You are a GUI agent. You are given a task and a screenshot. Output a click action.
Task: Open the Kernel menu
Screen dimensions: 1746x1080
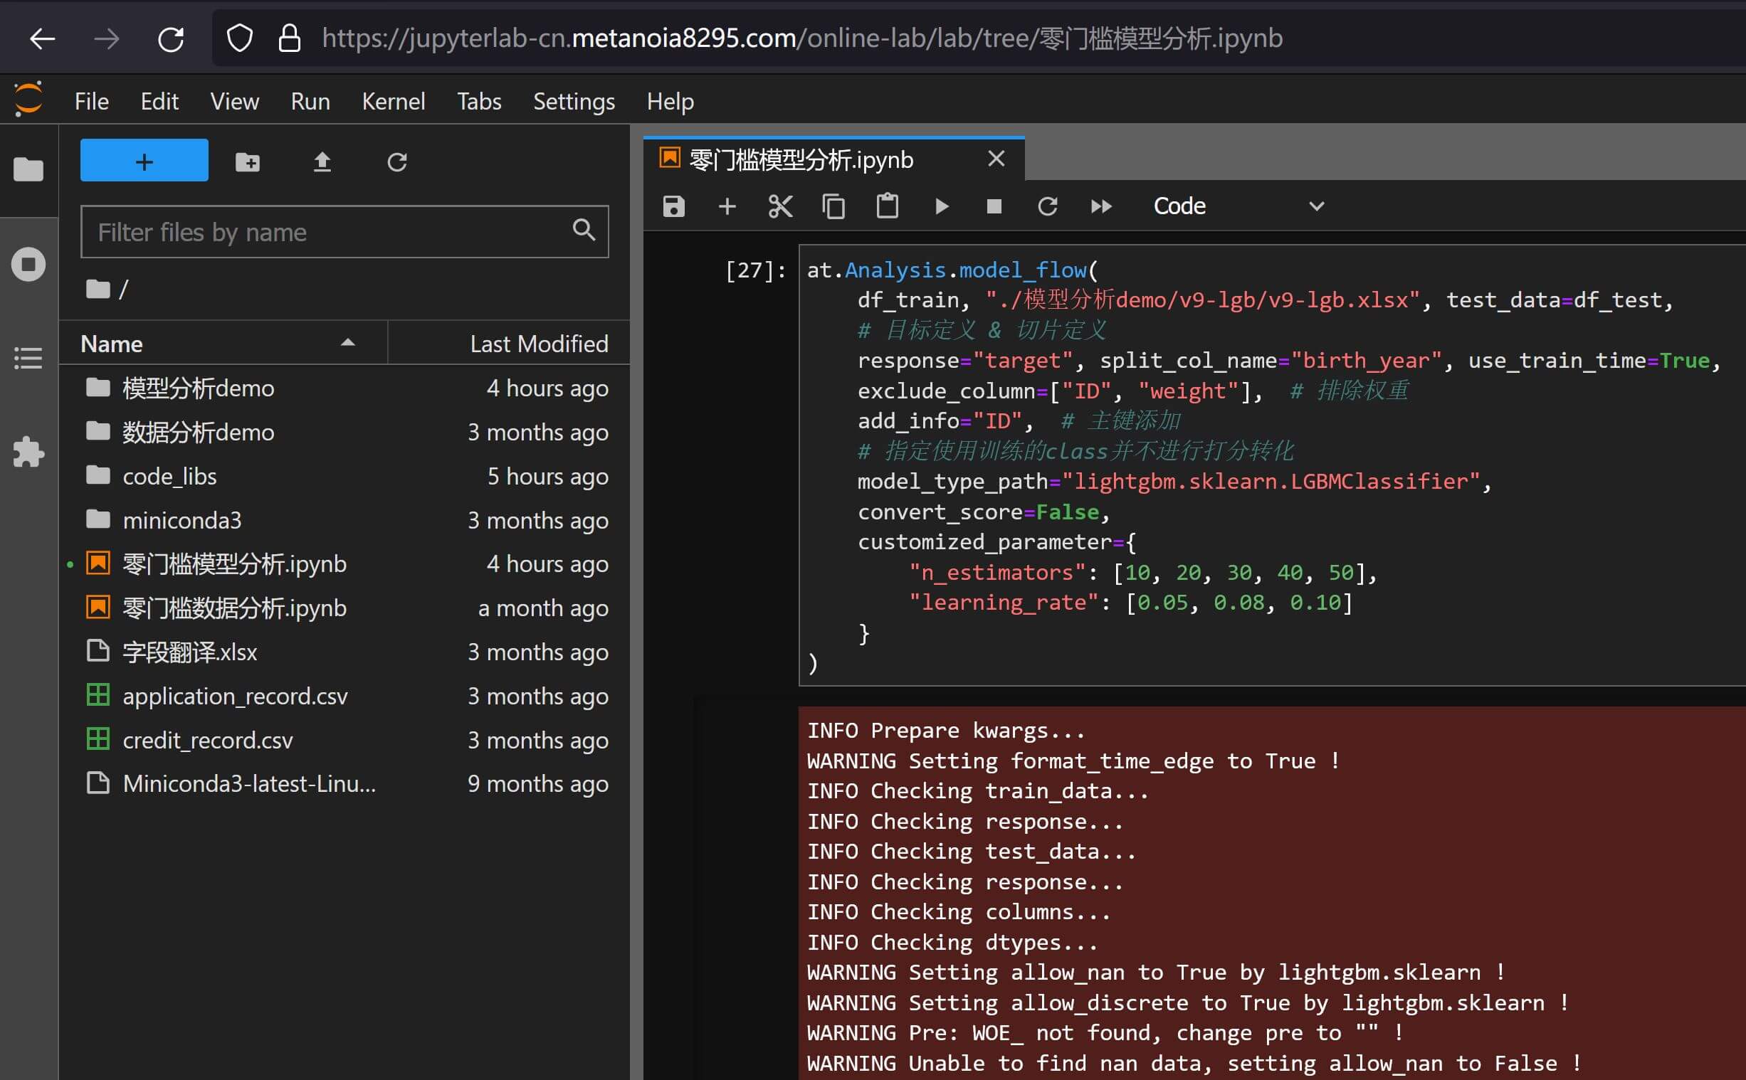tap(393, 102)
